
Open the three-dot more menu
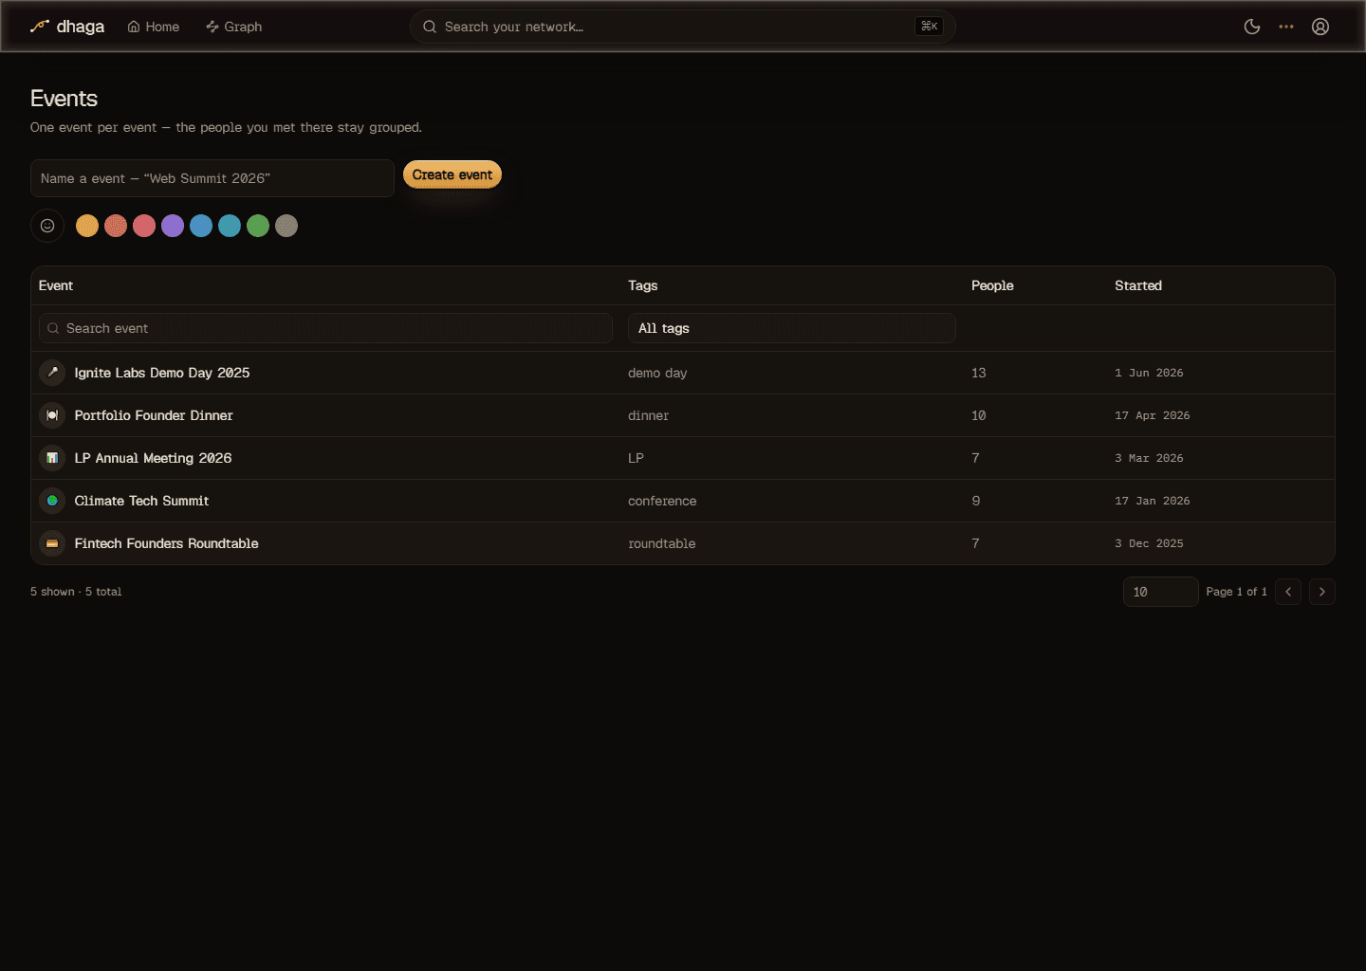click(x=1286, y=27)
